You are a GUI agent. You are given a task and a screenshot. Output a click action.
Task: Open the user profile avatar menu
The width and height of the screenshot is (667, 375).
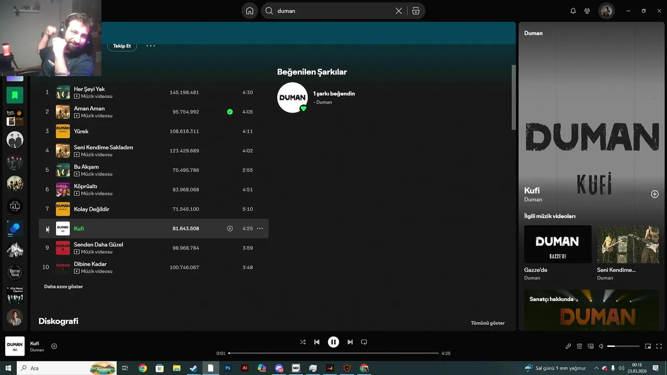tap(606, 11)
